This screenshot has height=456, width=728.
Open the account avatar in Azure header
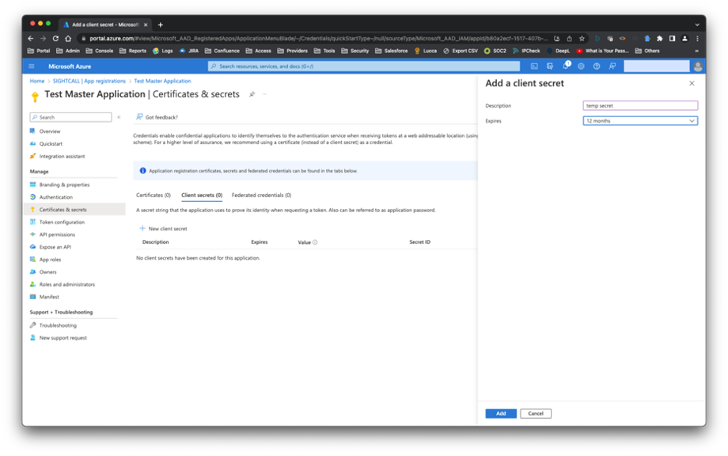click(697, 66)
